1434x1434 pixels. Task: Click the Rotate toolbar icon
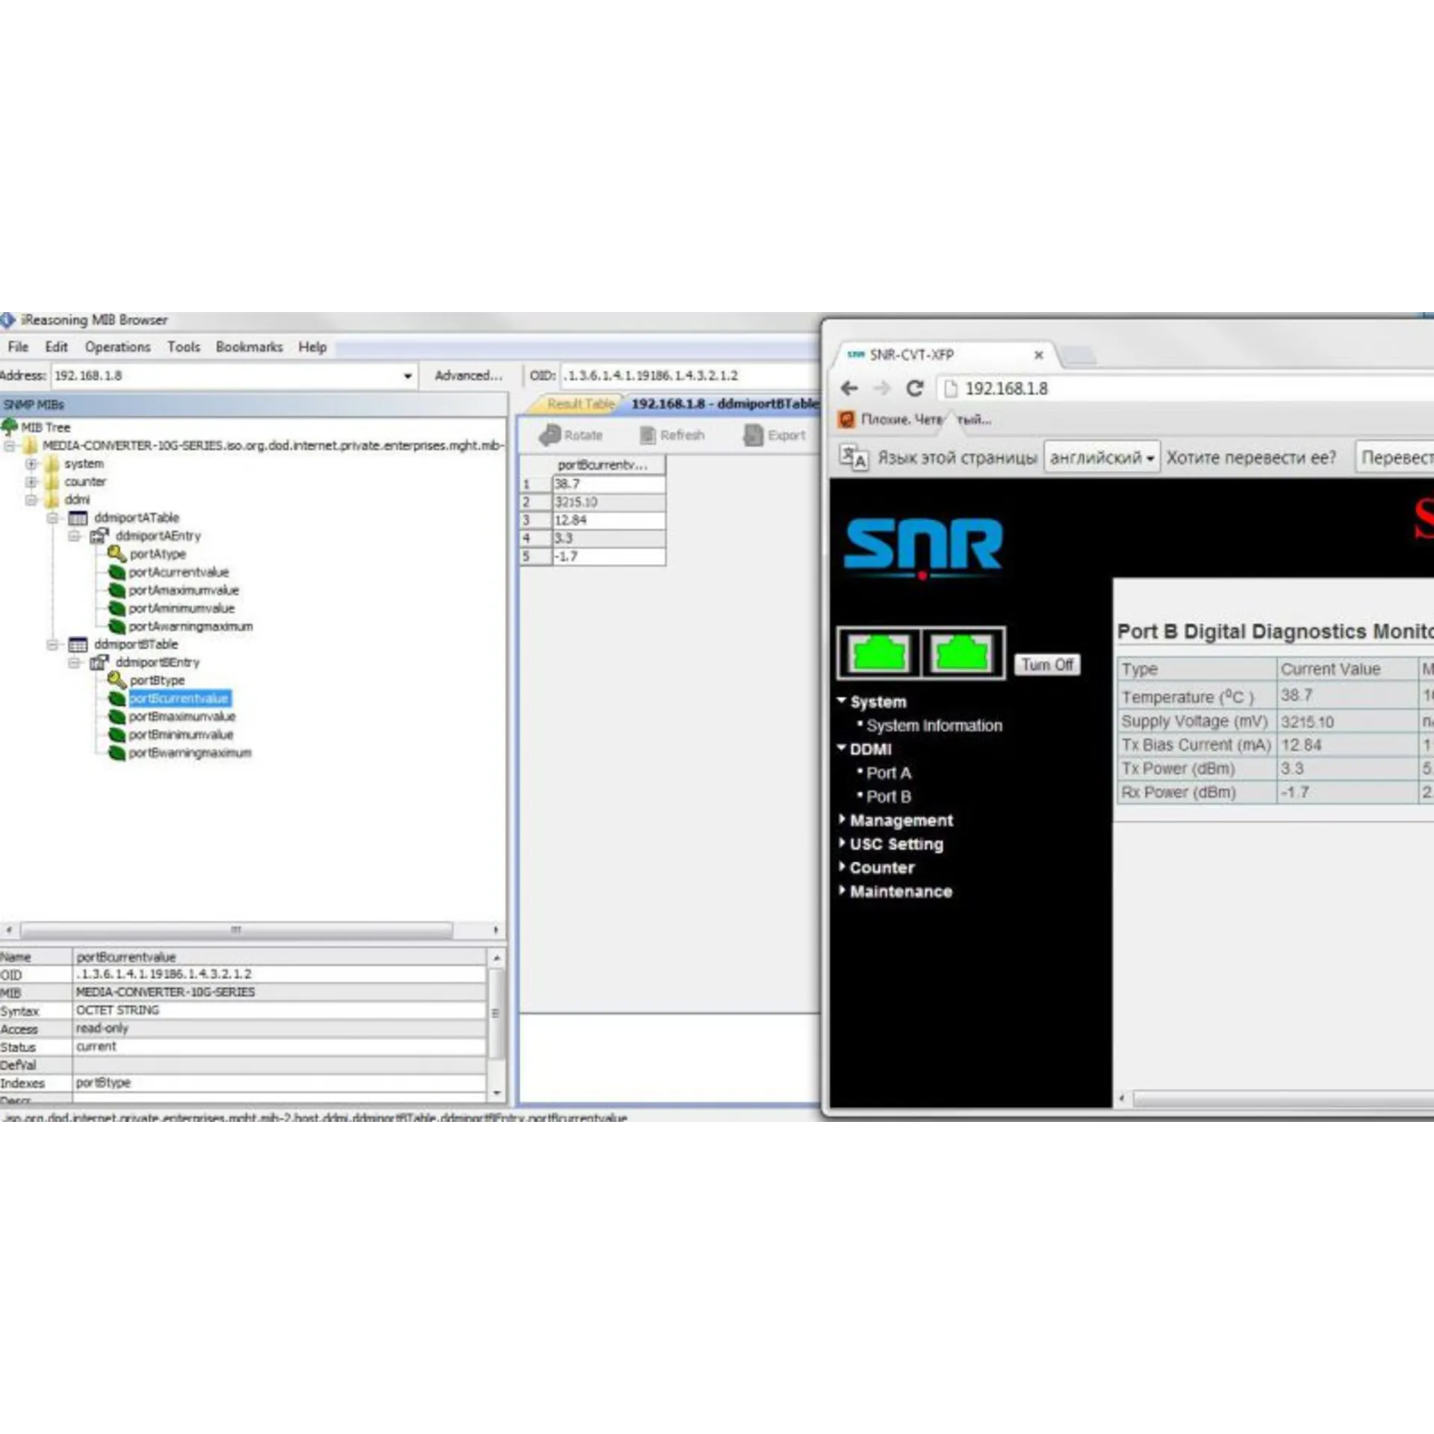[x=550, y=435]
